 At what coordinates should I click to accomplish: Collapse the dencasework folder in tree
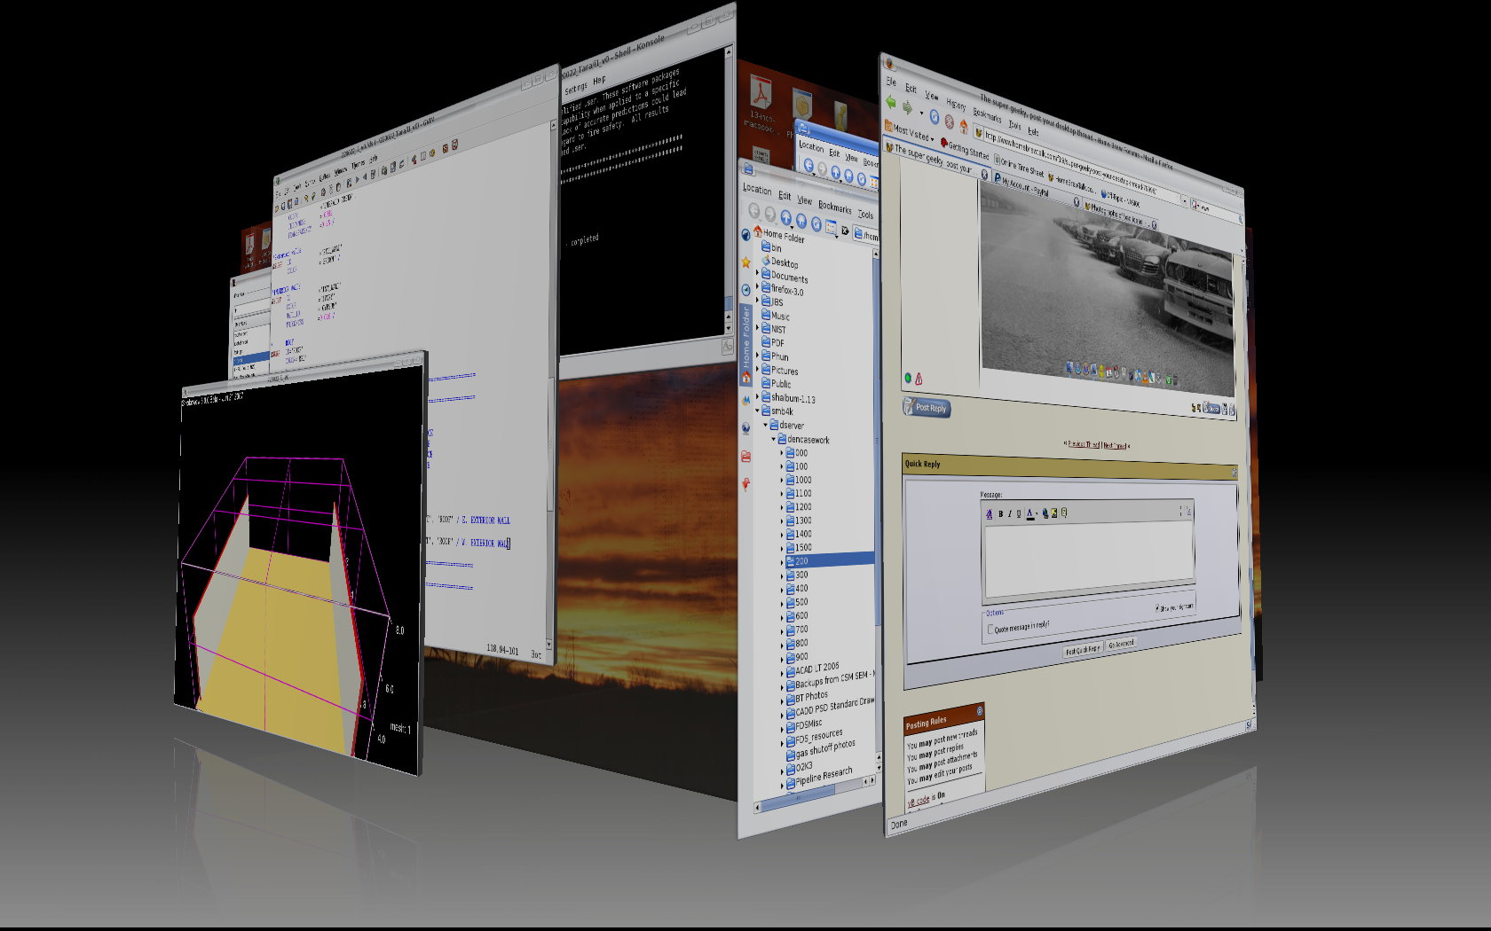(774, 439)
